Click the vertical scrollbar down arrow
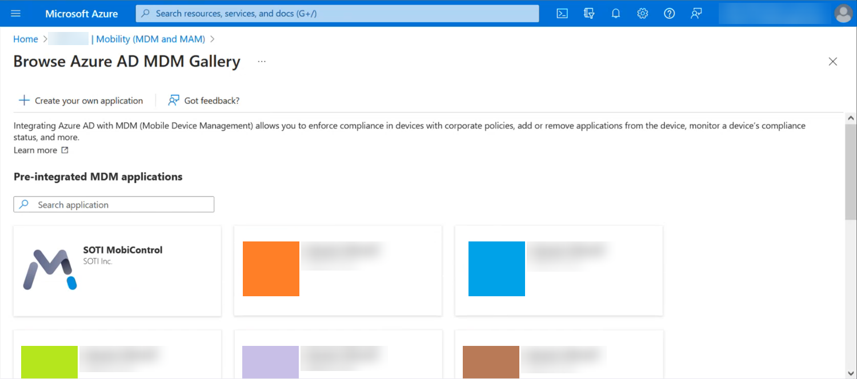 pos(851,373)
